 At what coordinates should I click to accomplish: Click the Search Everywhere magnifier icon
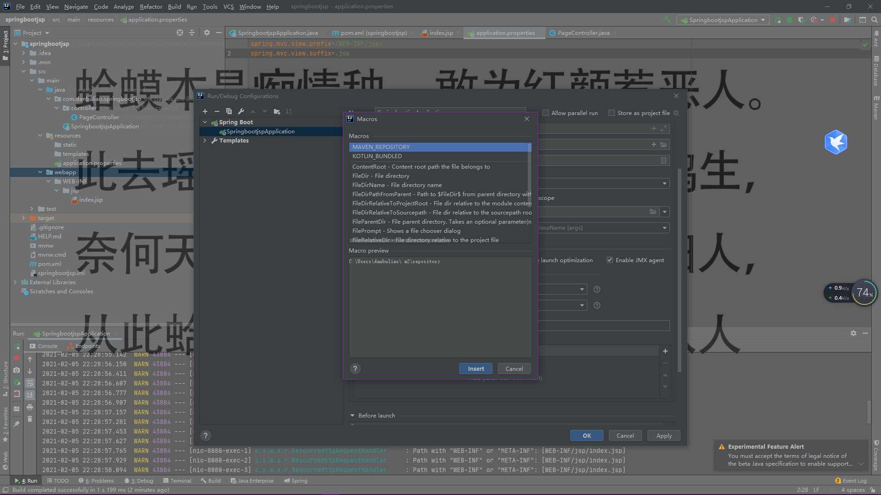(875, 20)
